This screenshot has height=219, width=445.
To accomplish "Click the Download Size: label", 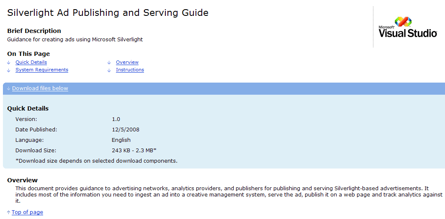I will pyautogui.click(x=36, y=150).
